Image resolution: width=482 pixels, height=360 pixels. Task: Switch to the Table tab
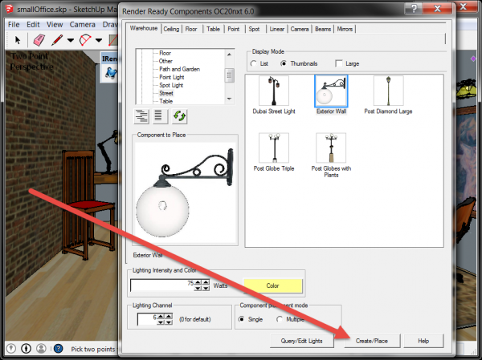point(213,29)
